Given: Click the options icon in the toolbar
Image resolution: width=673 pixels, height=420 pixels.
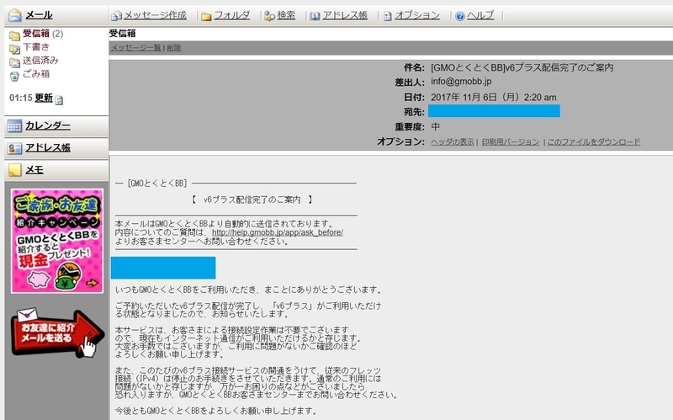Looking at the screenshot, I should click(388, 16).
